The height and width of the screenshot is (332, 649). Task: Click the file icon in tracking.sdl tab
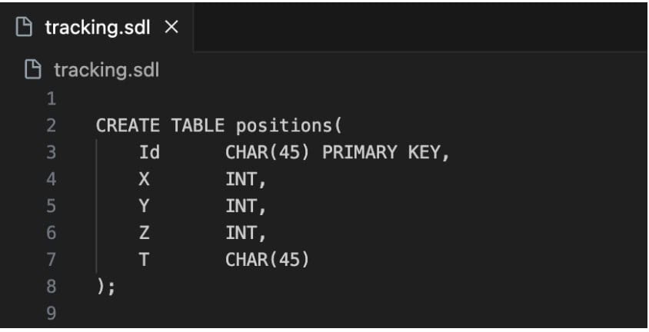coord(24,28)
